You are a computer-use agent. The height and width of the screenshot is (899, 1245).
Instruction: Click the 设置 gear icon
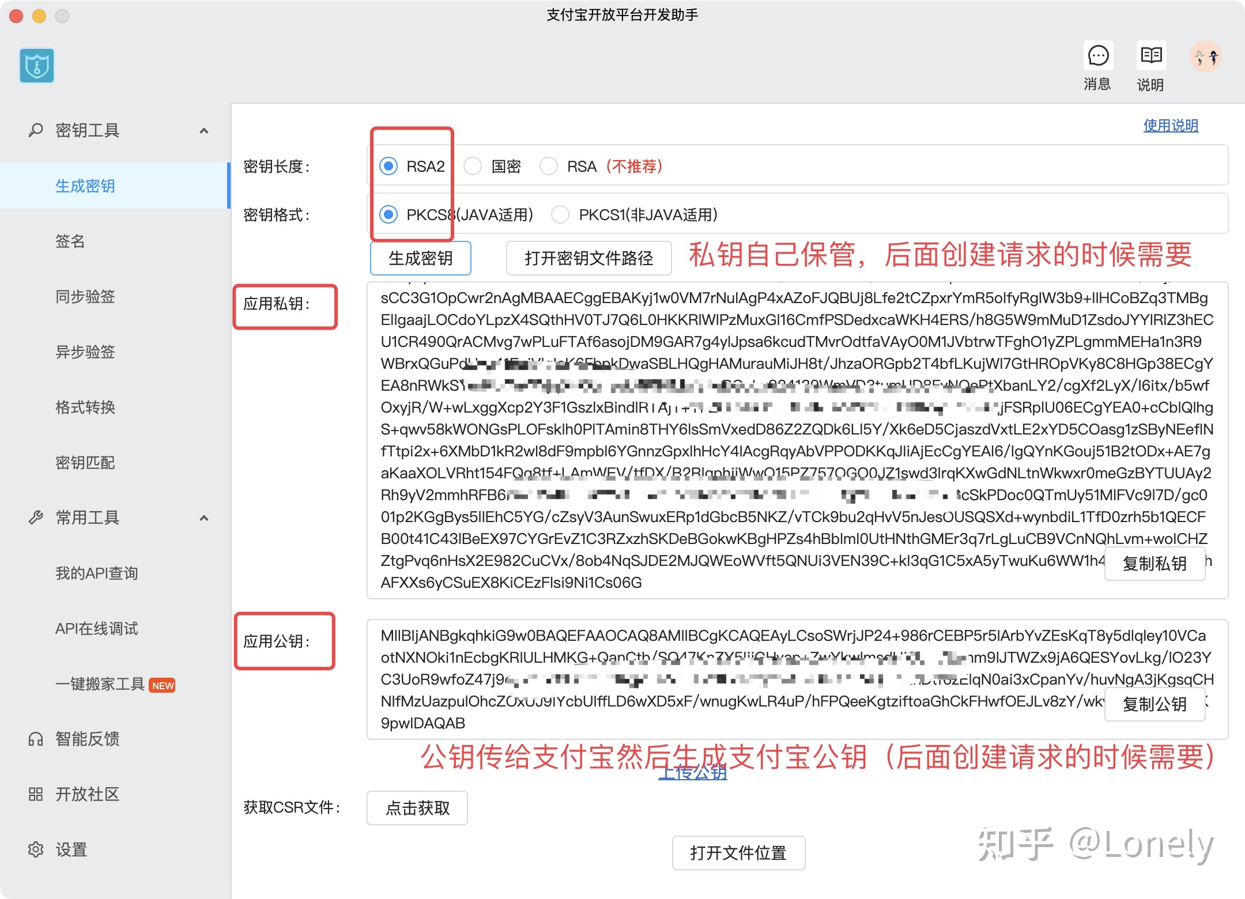(36, 849)
